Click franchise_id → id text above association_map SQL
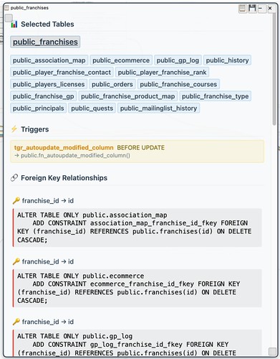The height and width of the screenshot is (359, 280). (x=48, y=200)
